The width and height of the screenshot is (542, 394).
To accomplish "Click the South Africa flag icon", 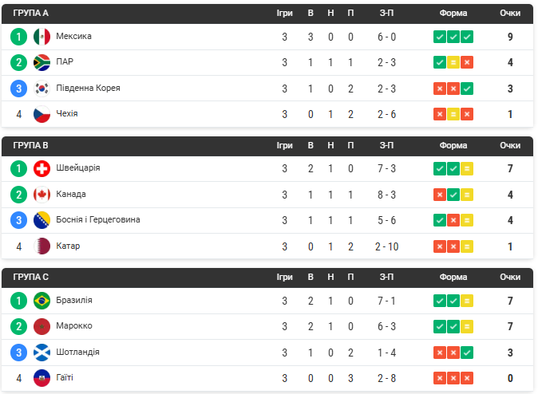I will (42, 62).
